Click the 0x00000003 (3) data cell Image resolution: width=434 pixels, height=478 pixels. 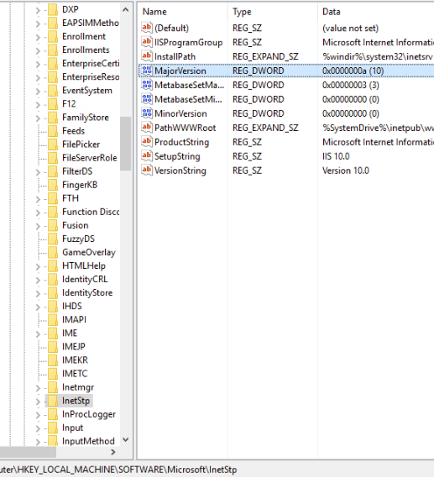pos(351,85)
